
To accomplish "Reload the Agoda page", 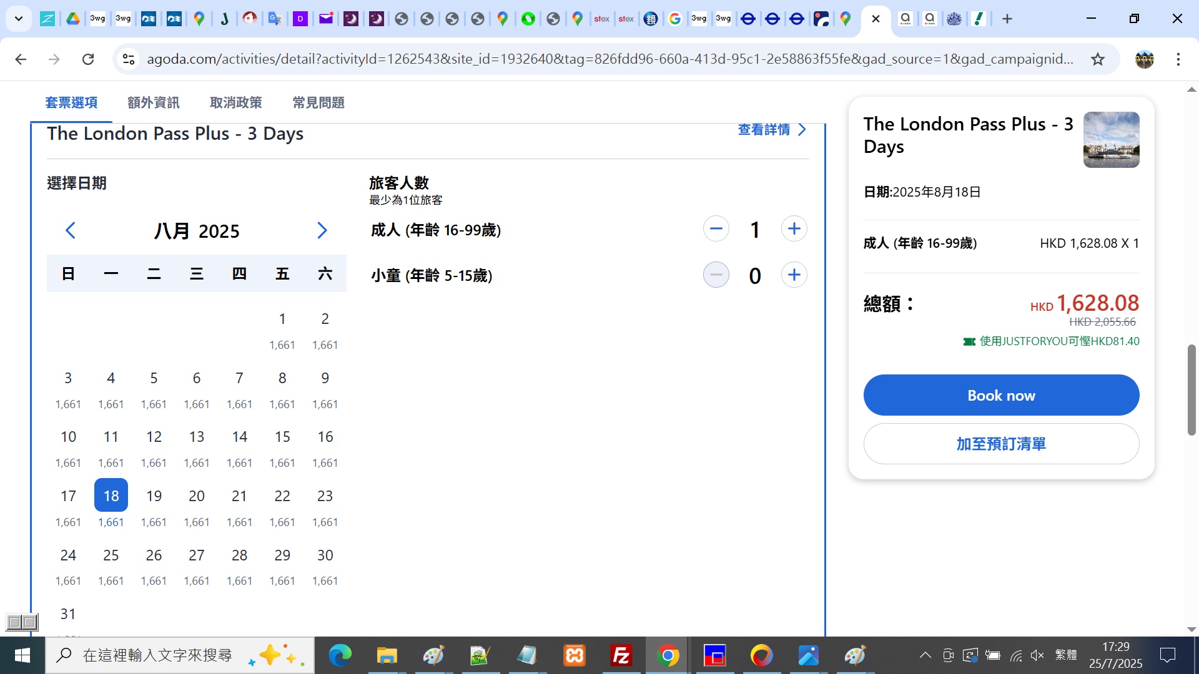I will pyautogui.click(x=88, y=59).
